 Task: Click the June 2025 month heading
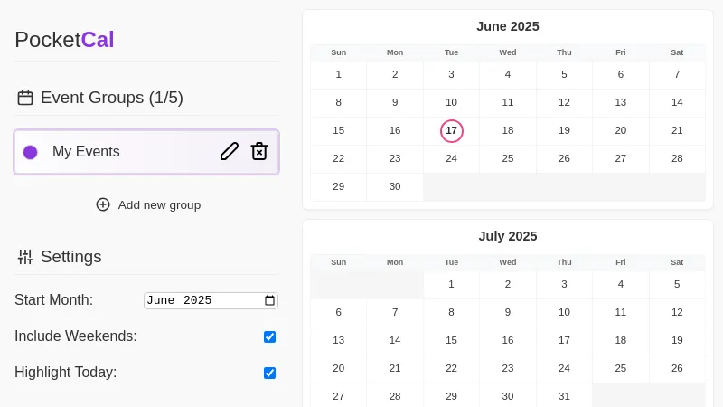pyautogui.click(x=508, y=26)
